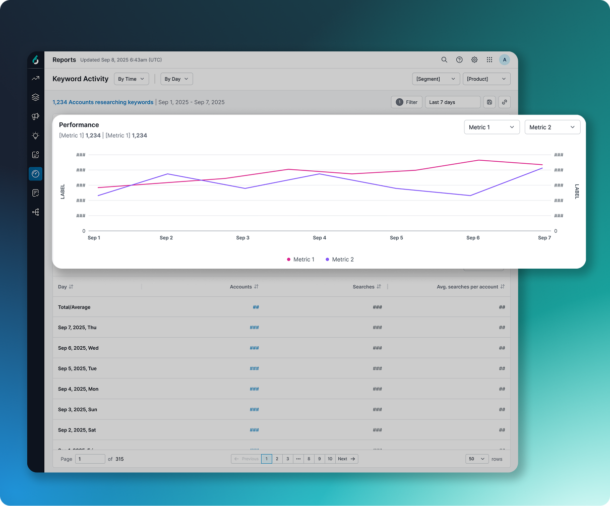This screenshot has height=506, width=610.
Task: Open the Metric 1 dropdown in Performance
Action: coord(492,127)
